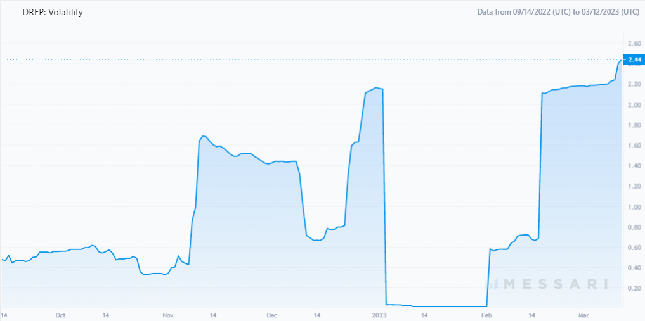Click the 0.20 y-axis label
645x321 pixels.
pos(634,289)
